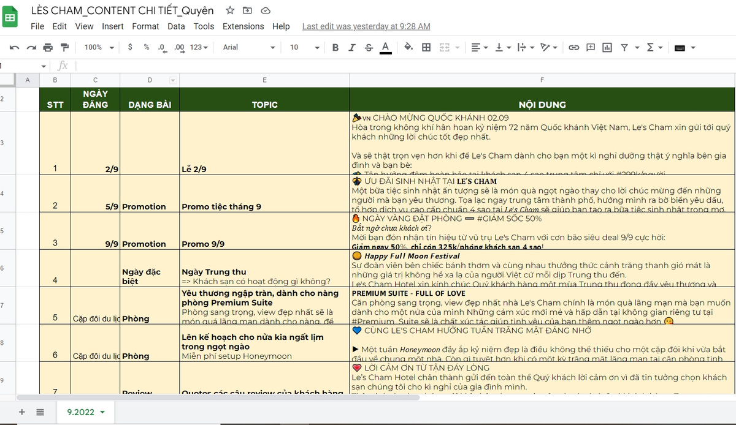Viewport: 736px width, 425px height.
Task: Expand input tools dropdown arrow
Action: [693, 47]
